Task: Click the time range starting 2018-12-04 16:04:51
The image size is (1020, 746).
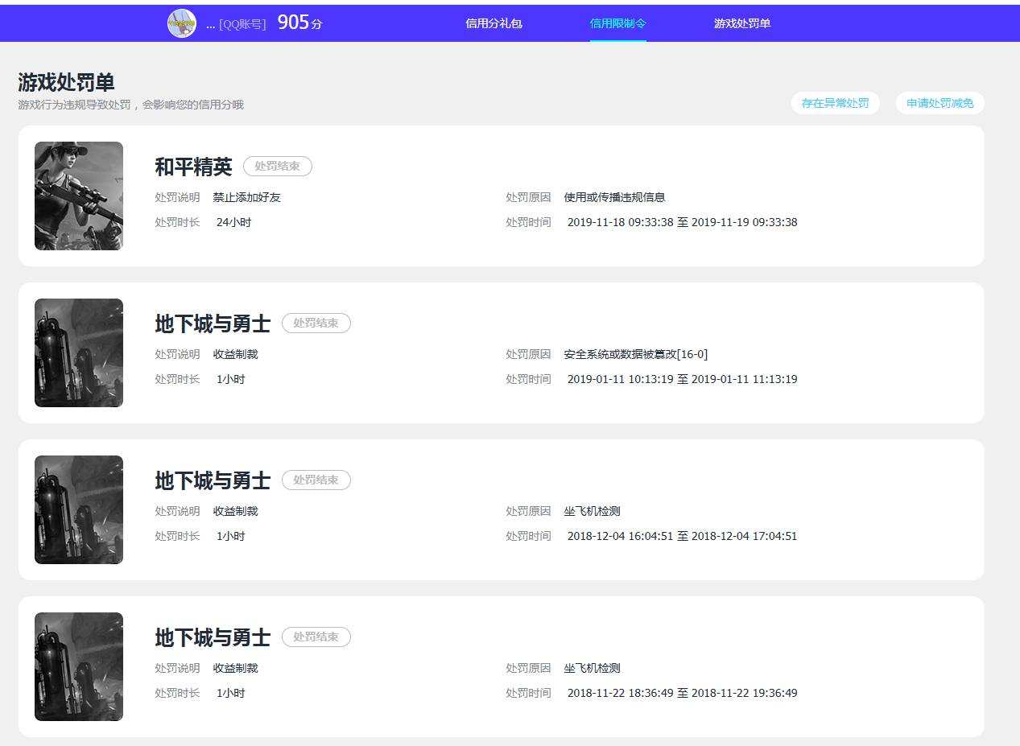Action: [682, 536]
